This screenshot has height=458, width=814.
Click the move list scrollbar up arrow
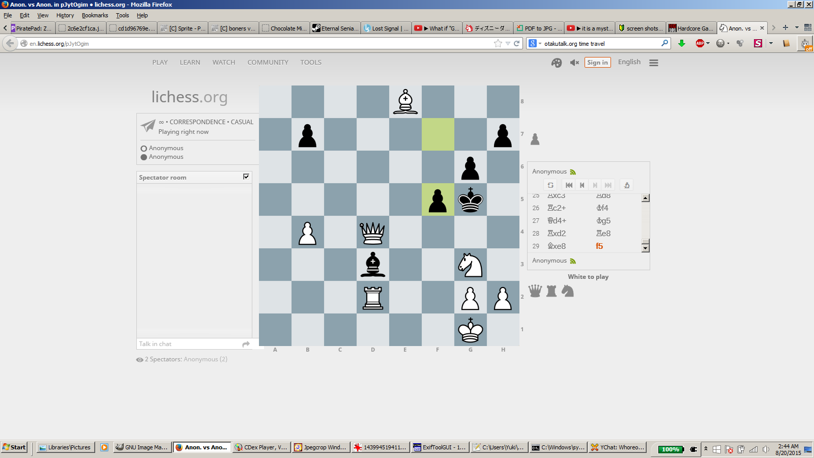646,198
